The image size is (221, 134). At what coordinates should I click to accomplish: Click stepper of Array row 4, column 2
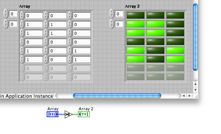click(46, 42)
